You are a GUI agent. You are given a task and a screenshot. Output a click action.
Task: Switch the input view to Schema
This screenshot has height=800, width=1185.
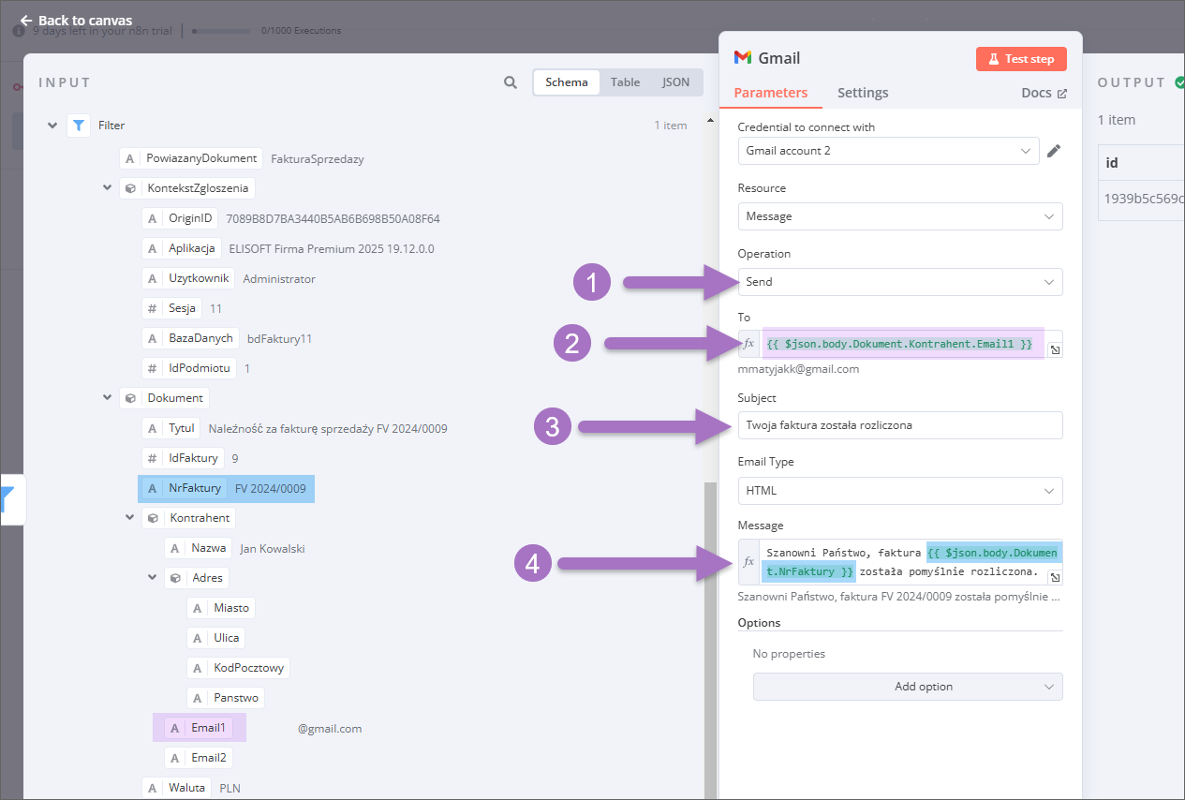point(567,82)
